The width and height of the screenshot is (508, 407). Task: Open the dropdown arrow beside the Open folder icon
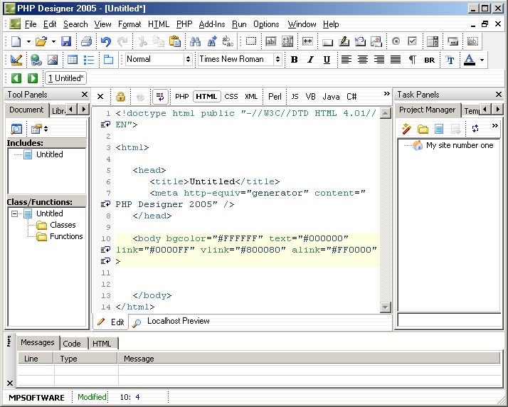(53, 41)
